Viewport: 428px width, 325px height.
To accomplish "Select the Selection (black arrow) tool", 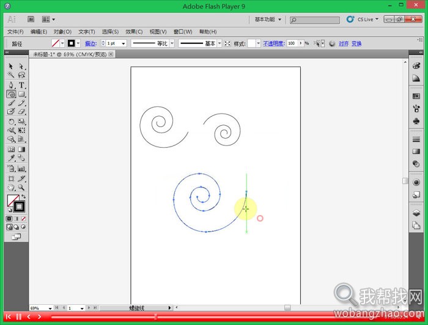I will (x=11, y=66).
